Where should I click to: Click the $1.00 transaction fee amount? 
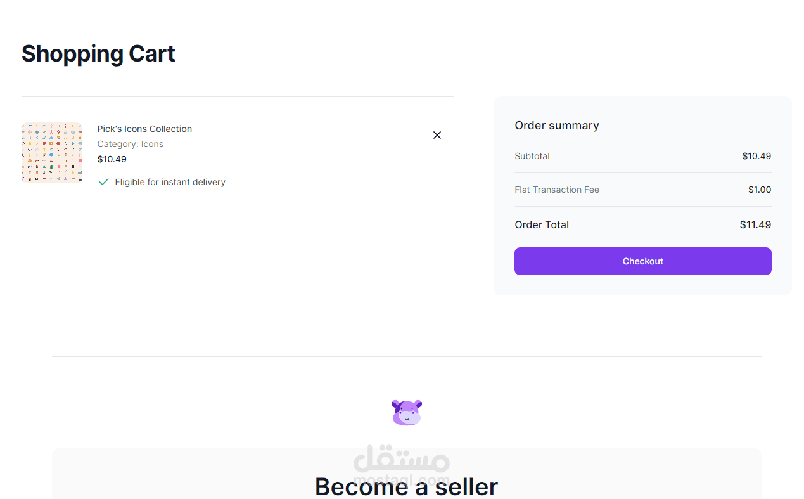(760, 190)
